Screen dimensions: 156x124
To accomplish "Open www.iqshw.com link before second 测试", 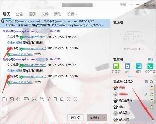I will 21,82.
